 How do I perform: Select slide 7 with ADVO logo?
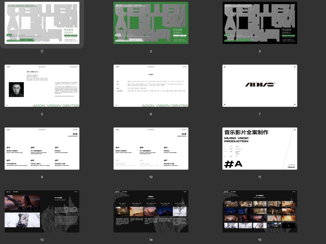click(x=260, y=86)
